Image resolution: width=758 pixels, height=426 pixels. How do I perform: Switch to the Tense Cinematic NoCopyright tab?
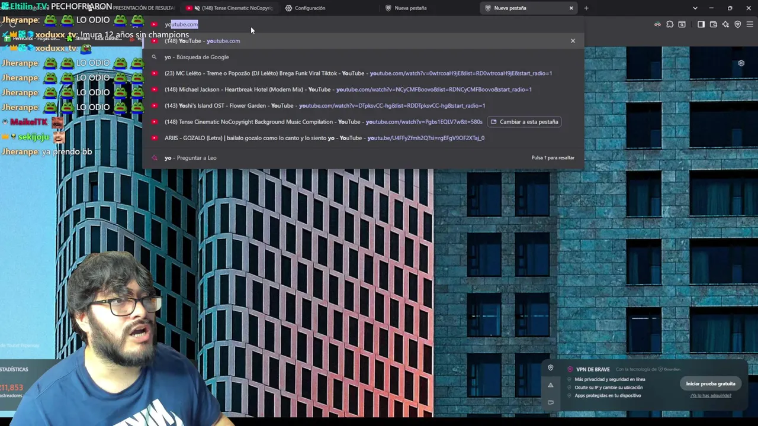231,8
